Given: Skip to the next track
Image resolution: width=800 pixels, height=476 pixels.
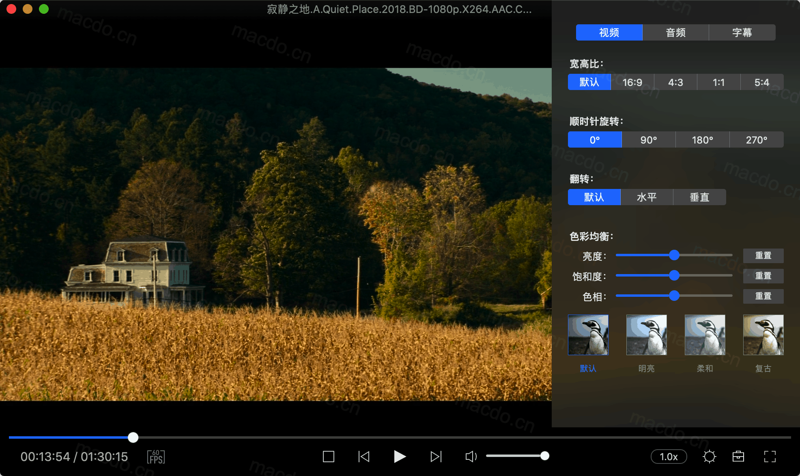Looking at the screenshot, I should 436,457.
